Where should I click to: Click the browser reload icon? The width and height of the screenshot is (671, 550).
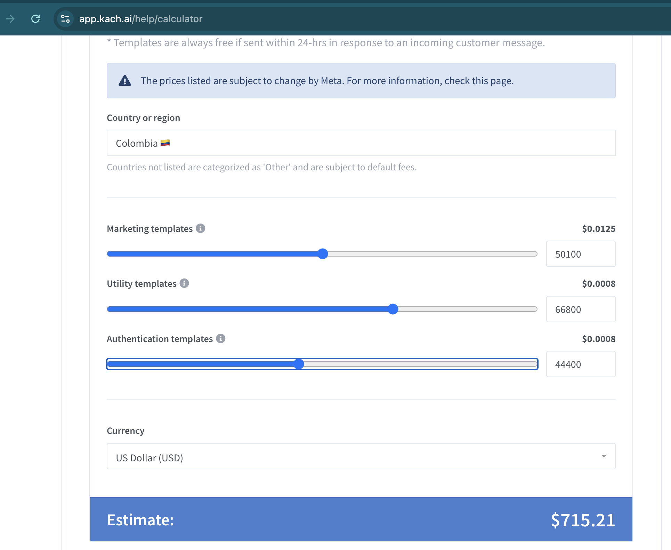point(35,19)
